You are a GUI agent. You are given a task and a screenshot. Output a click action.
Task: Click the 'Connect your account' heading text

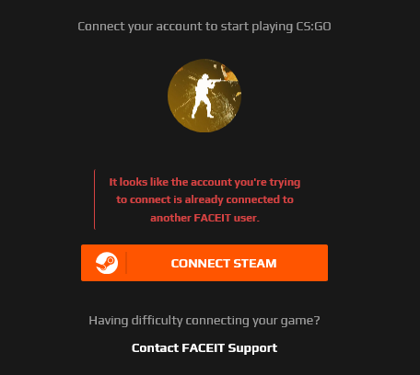(x=204, y=27)
